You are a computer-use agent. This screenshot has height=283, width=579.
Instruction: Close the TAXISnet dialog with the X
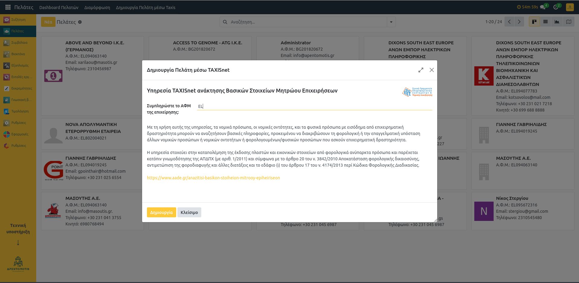432,70
